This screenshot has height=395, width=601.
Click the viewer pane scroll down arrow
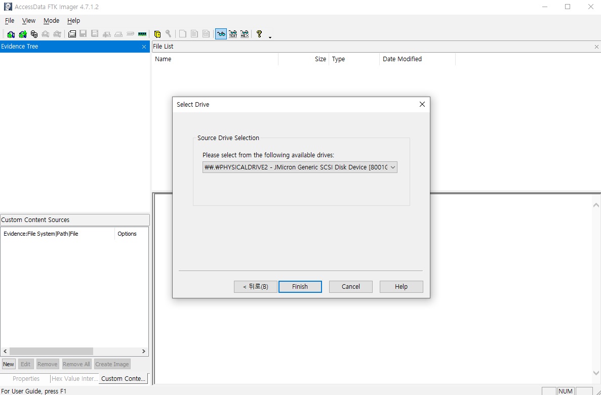click(x=596, y=372)
